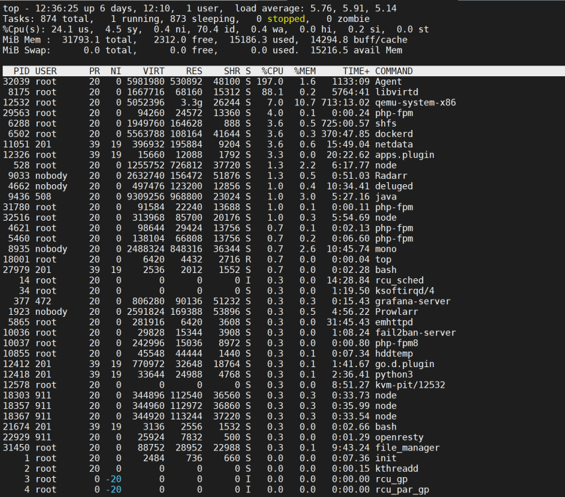Click the USER column header

pos(46,71)
